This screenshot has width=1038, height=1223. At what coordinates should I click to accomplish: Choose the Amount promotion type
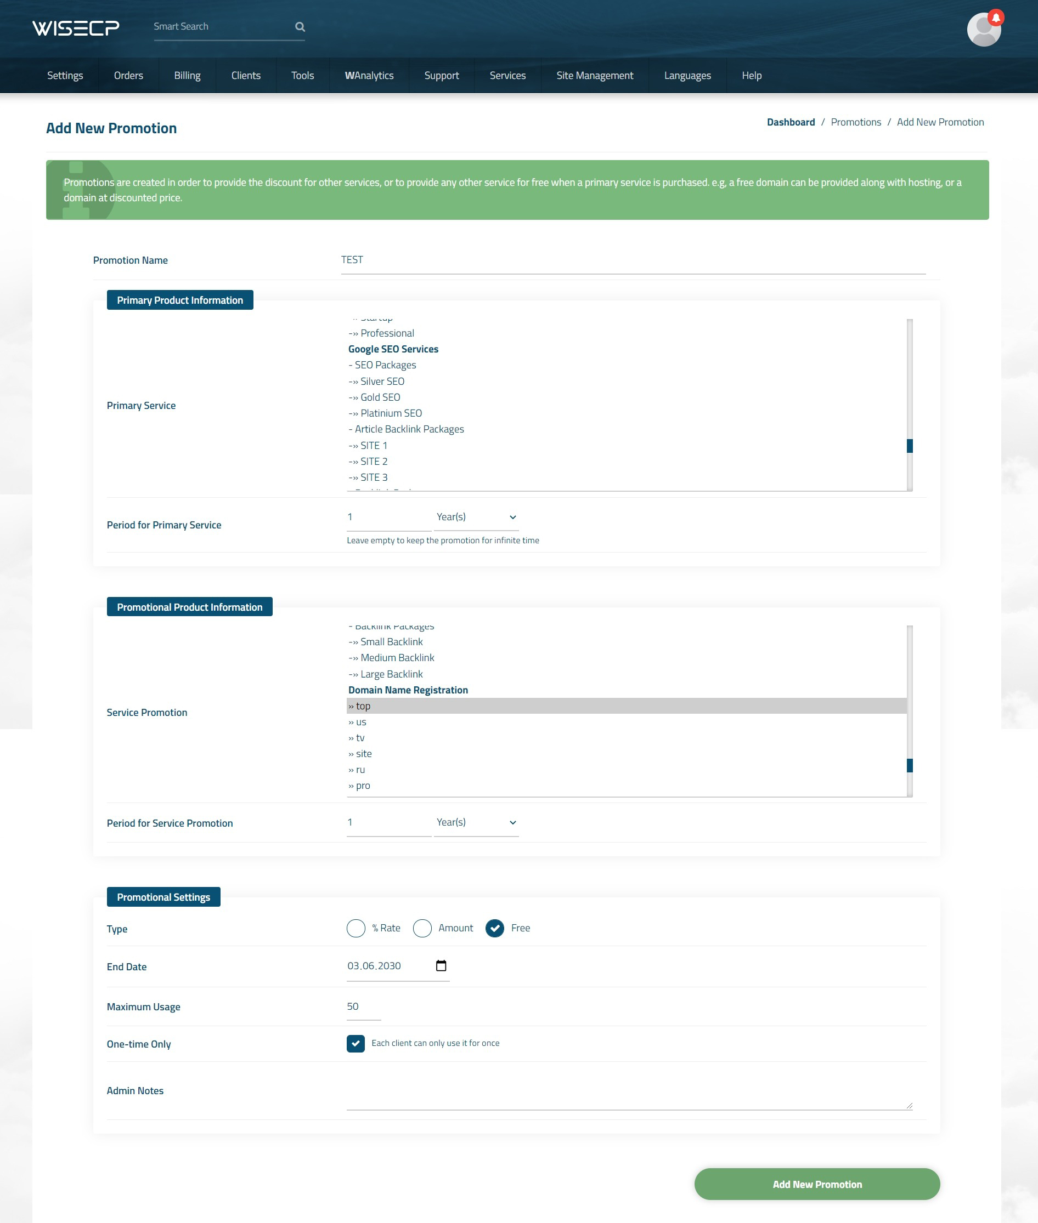[x=422, y=928]
